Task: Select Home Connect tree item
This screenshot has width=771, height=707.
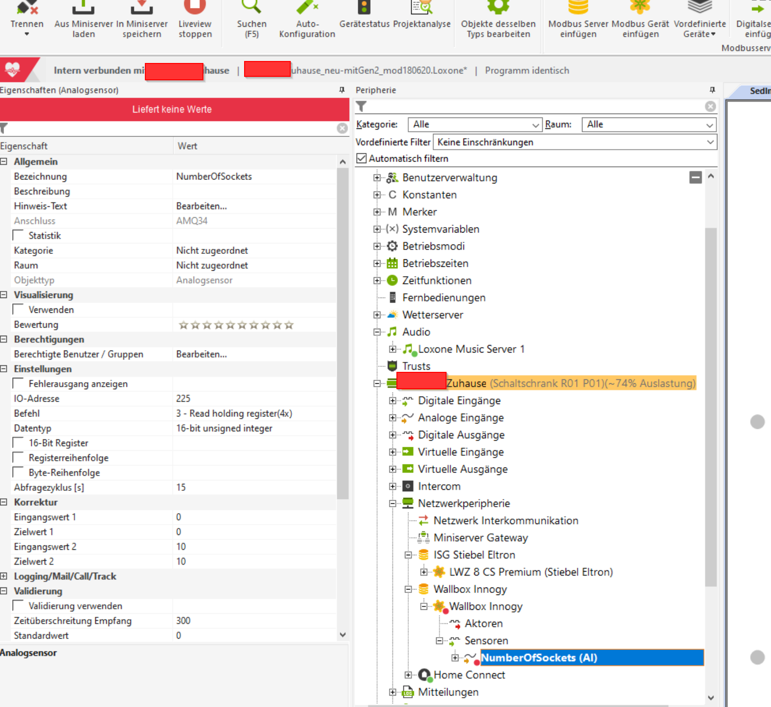Action: [x=469, y=675]
